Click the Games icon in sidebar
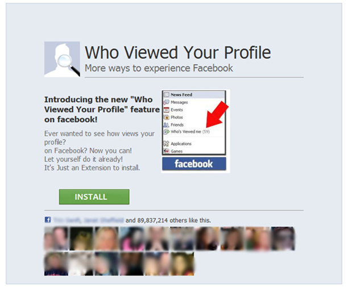The height and width of the screenshot is (292, 348). 166,151
